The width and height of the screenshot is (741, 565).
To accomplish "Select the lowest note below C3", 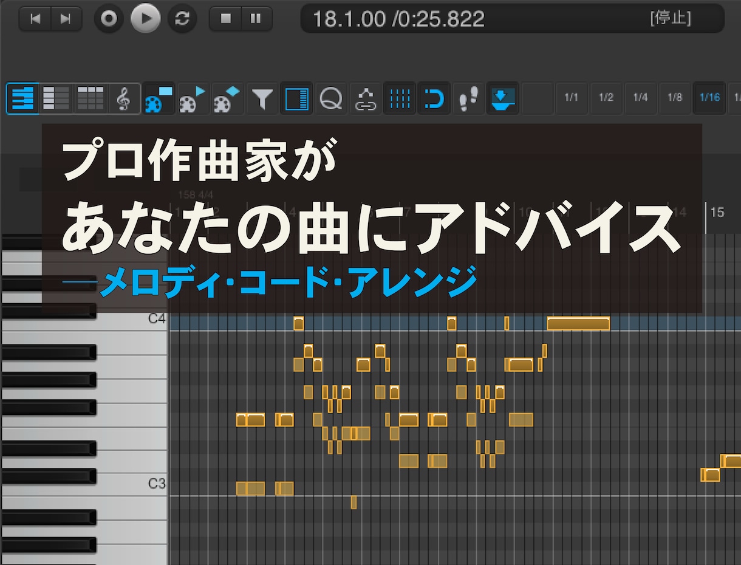I will pyautogui.click(x=354, y=502).
